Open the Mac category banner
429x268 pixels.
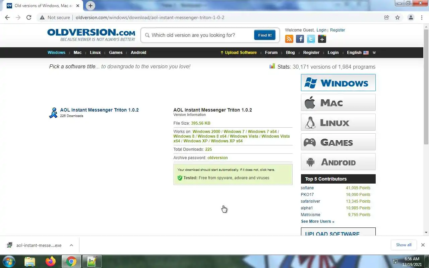point(338,102)
